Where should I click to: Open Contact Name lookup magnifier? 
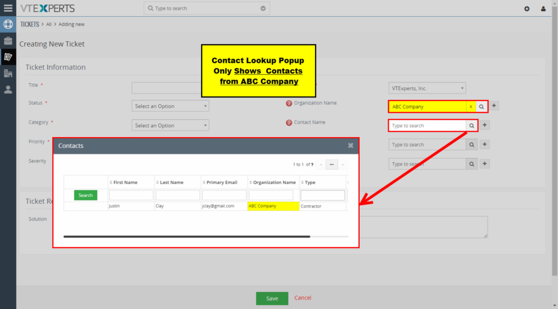click(x=471, y=125)
